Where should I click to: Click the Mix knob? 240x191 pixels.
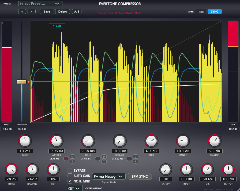point(208,170)
